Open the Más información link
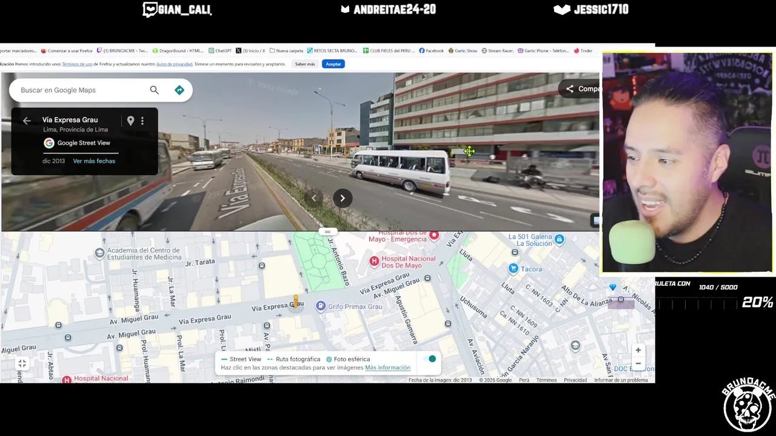 pyautogui.click(x=387, y=368)
